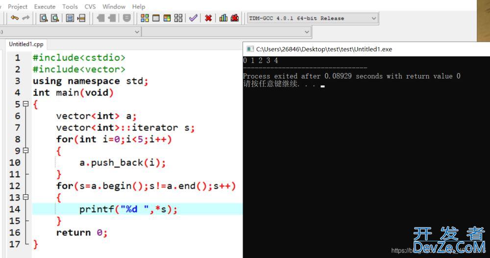Click the Compile & Run icon
Image resolution: width=490 pixels, height=258 pixels.
point(167,18)
